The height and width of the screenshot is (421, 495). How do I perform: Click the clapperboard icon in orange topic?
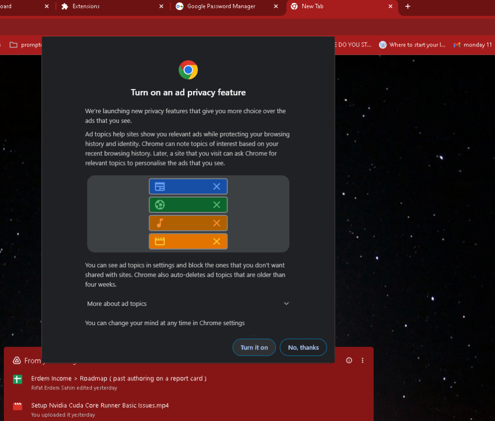pos(160,241)
